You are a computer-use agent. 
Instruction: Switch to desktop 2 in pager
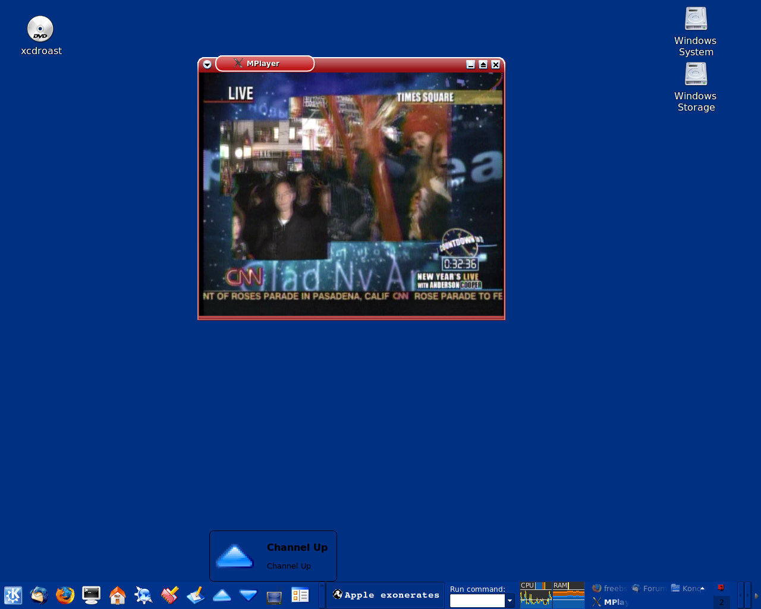(722, 602)
